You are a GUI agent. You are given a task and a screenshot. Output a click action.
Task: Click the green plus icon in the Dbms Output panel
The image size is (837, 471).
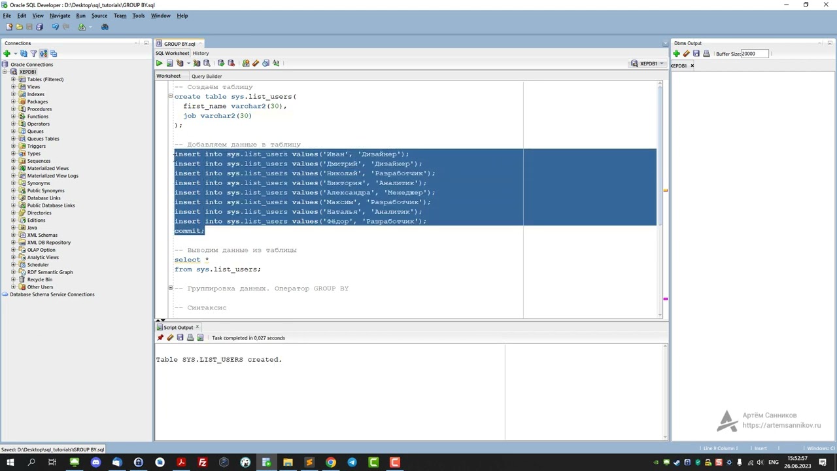point(676,54)
